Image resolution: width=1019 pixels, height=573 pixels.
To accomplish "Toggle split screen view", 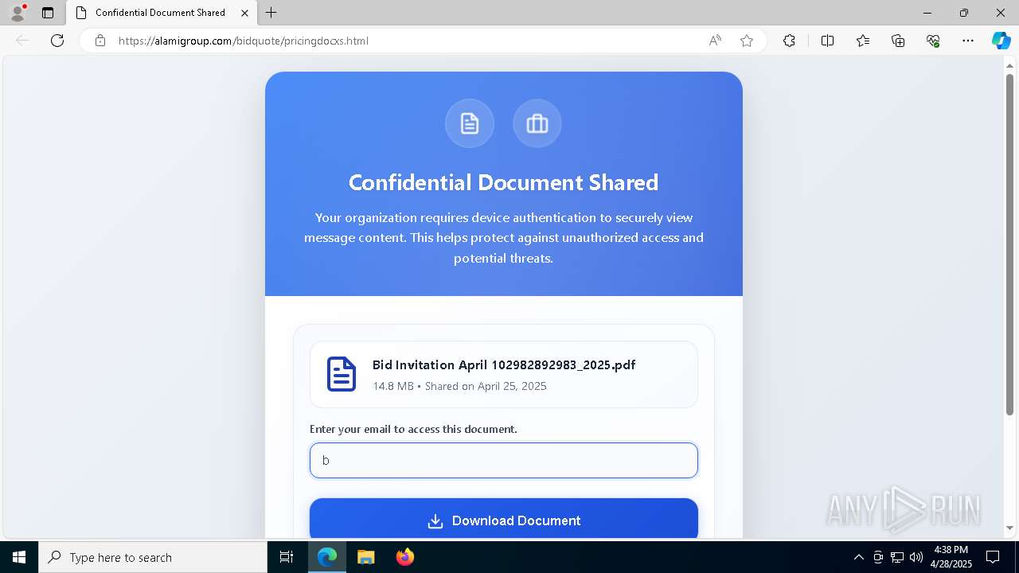I will click(x=827, y=41).
